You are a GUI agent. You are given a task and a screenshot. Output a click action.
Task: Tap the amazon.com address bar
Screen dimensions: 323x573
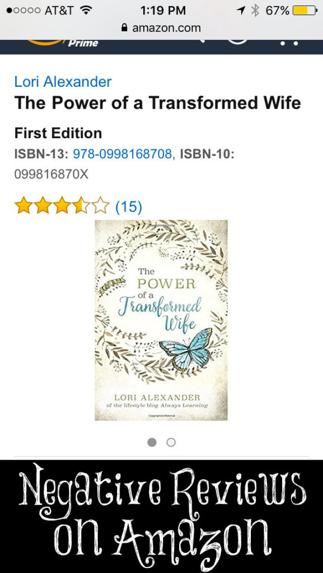click(x=161, y=28)
